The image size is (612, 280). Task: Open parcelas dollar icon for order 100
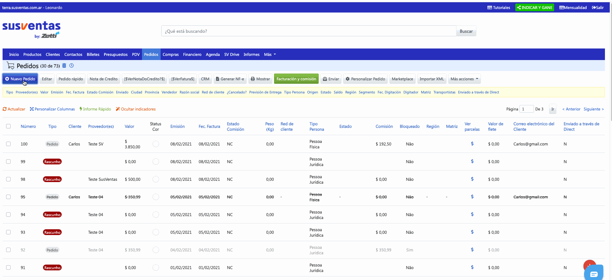(472, 144)
